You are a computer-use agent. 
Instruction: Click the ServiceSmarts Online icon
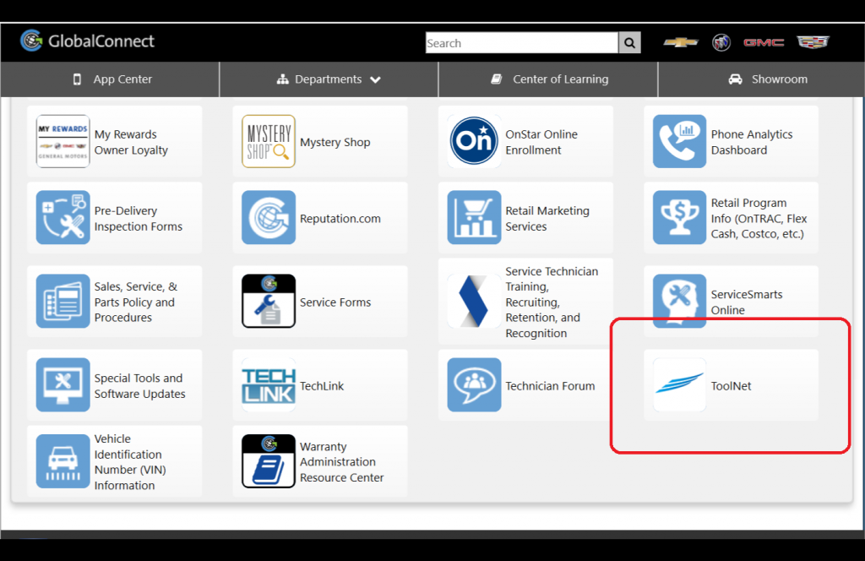tap(679, 301)
